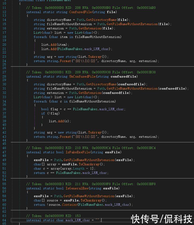Screen dimensions: 194x225
Task: Click the file parameter on line 12
Action: (x=111, y=12)
